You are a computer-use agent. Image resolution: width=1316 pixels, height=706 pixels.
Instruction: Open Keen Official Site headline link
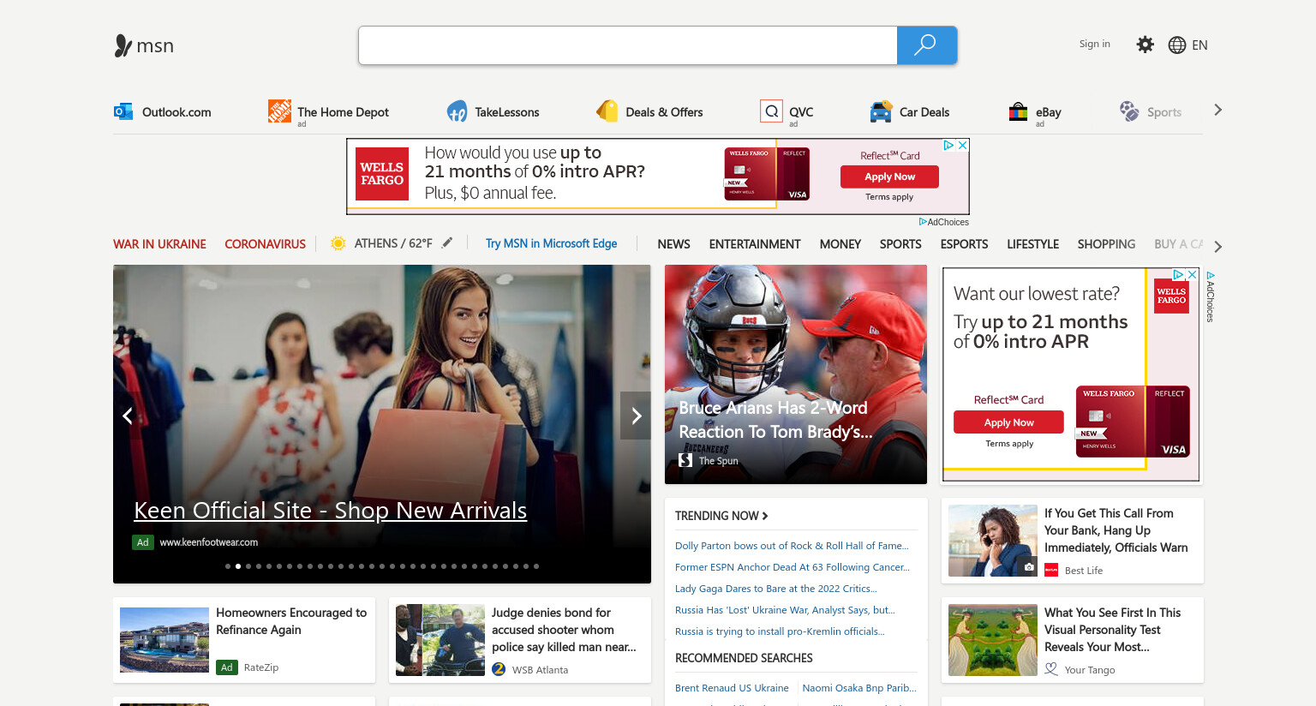(x=330, y=511)
